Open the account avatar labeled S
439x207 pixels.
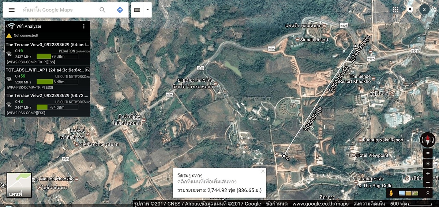(x=424, y=9)
